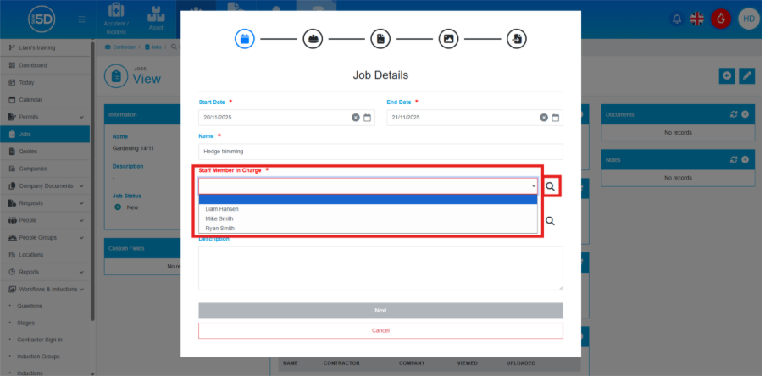Click into the Description text area
The width and height of the screenshot is (765, 376).
(x=380, y=268)
